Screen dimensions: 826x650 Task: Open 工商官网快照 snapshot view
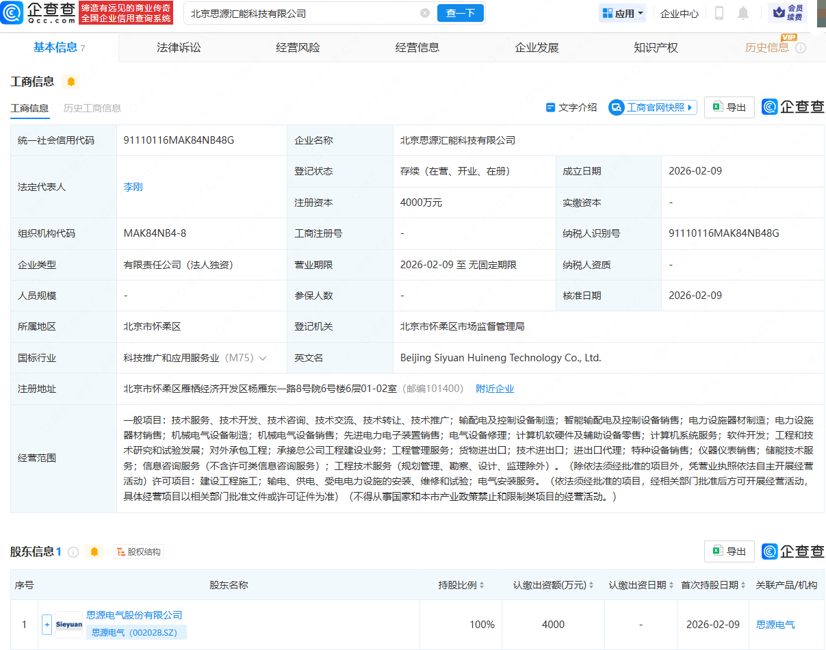click(x=651, y=107)
